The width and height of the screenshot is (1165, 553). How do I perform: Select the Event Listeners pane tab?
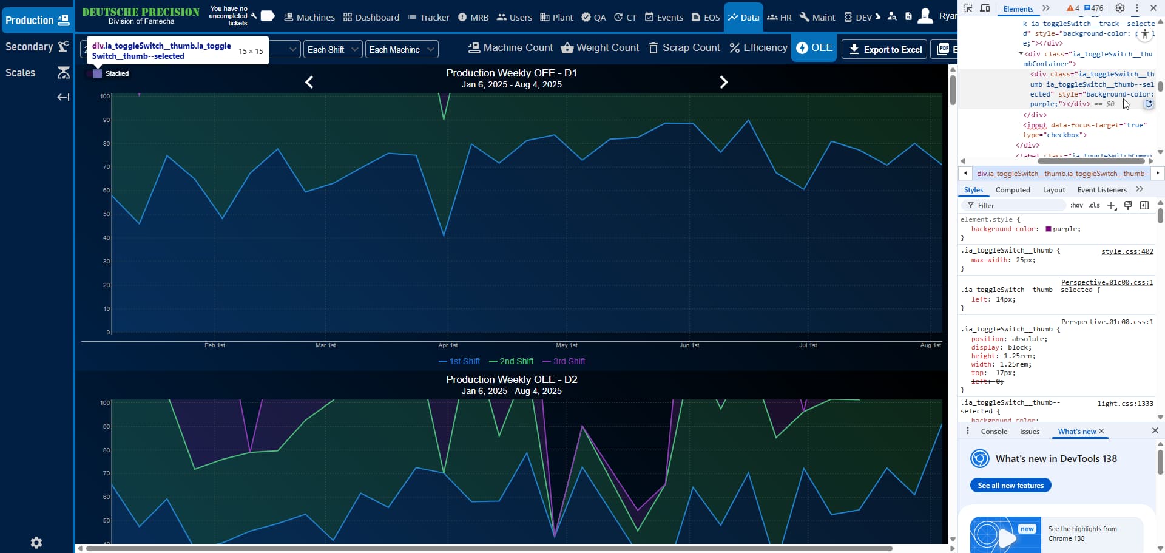[1102, 190]
